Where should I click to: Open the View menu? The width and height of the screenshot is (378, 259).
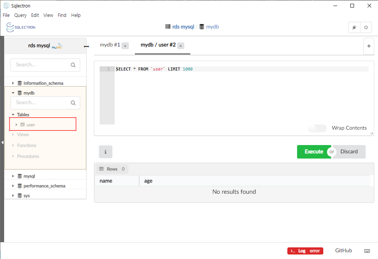coord(48,15)
